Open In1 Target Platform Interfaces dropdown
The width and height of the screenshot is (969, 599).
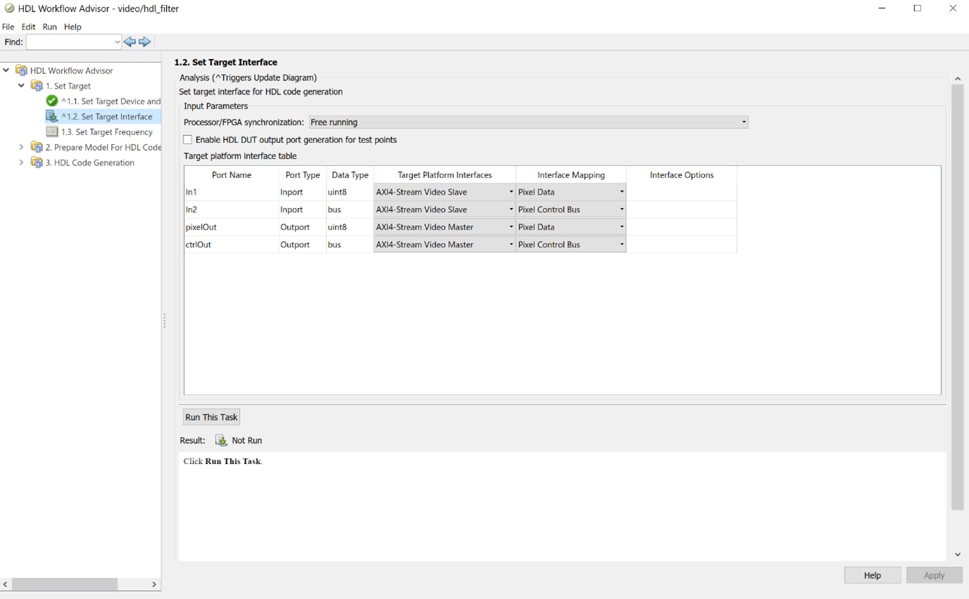444,192
